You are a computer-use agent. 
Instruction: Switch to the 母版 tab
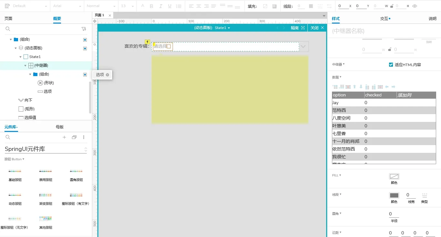60,127
